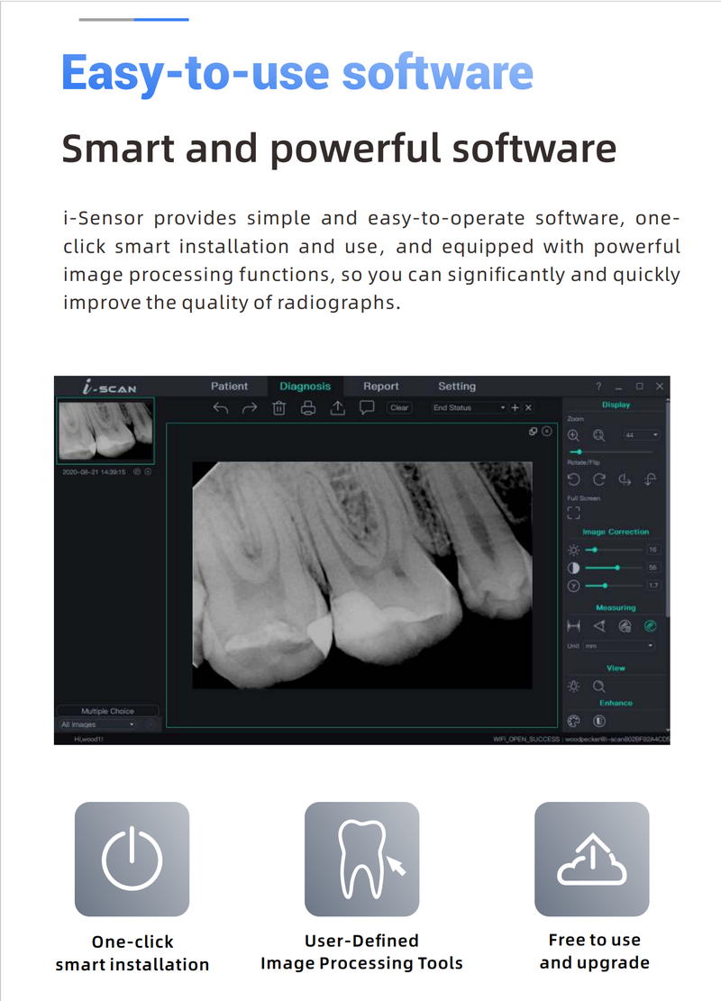Rotate the radiograph counterclockwise

coord(575,478)
